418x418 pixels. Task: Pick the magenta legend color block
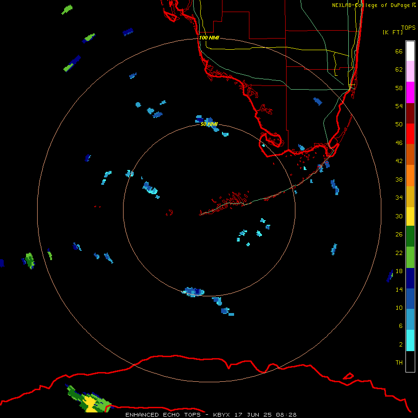click(410, 92)
